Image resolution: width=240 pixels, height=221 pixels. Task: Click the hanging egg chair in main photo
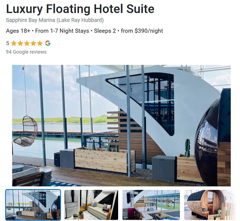pos(26,131)
